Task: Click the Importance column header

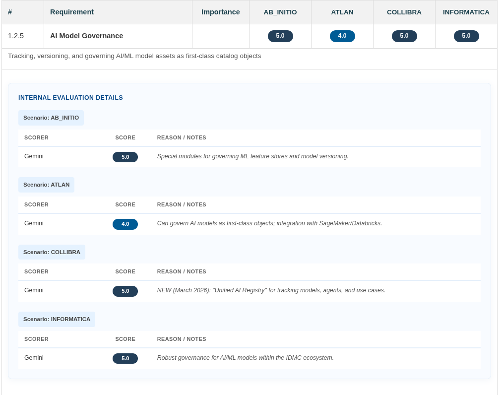Action: click(220, 12)
